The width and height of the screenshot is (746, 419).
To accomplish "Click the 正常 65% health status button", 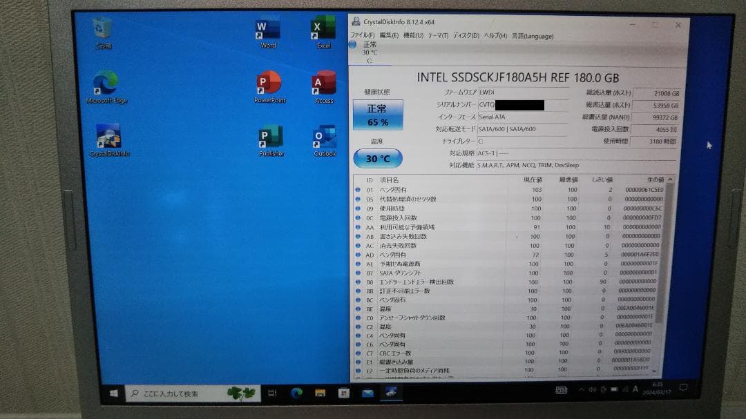I will (377, 114).
